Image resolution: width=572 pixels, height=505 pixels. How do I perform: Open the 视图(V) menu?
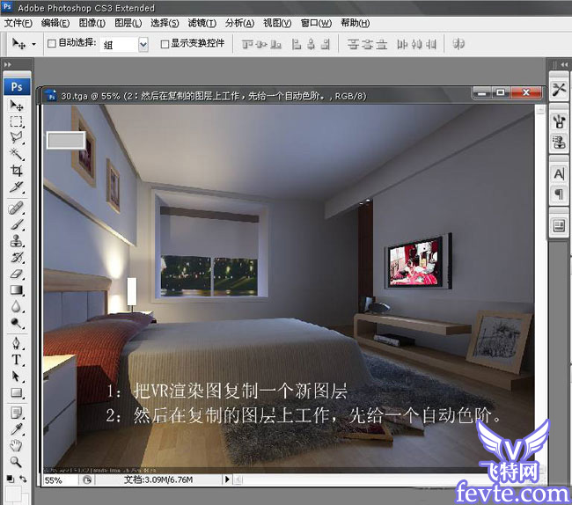(x=277, y=24)
